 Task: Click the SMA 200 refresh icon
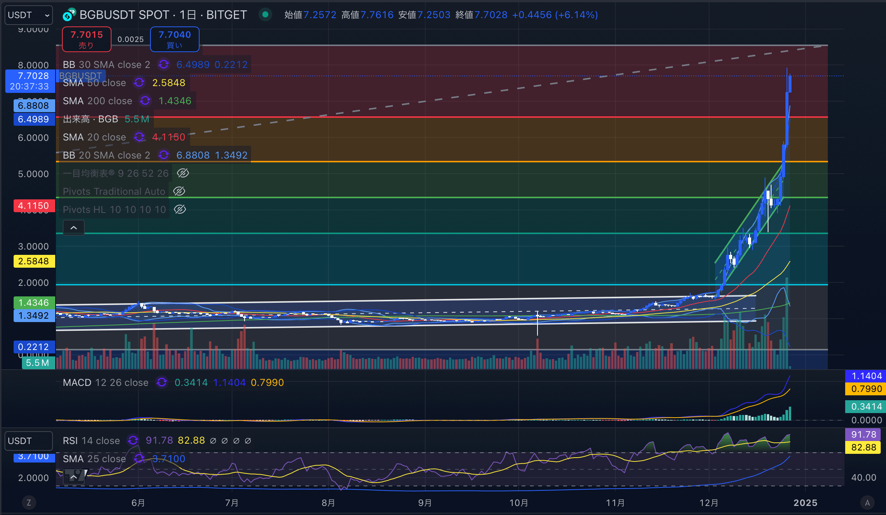click(145, 101)
